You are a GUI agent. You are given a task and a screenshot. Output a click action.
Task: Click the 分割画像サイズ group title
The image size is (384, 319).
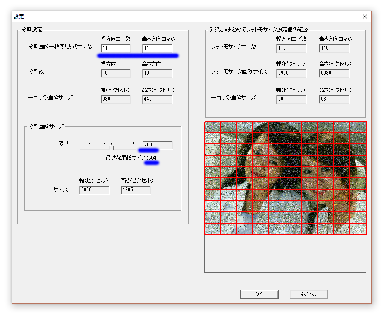point(46,126)
